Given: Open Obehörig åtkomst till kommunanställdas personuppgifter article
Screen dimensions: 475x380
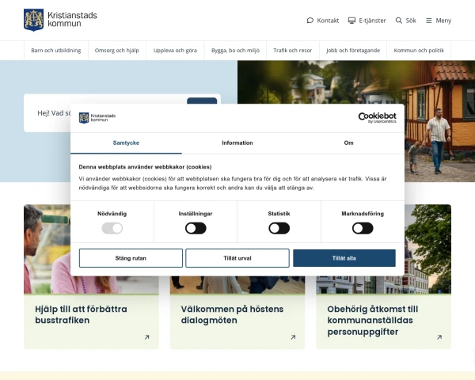Looking at the screenshot, I should [373, 321].
